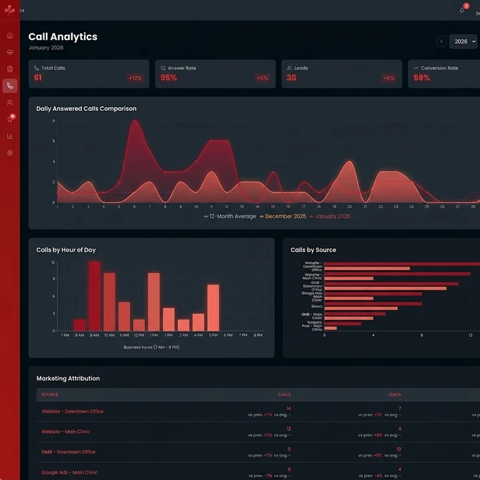Screen dimensions: 480x480
Task: Toggle the December 2025 legend series
Action: [283, 217]
